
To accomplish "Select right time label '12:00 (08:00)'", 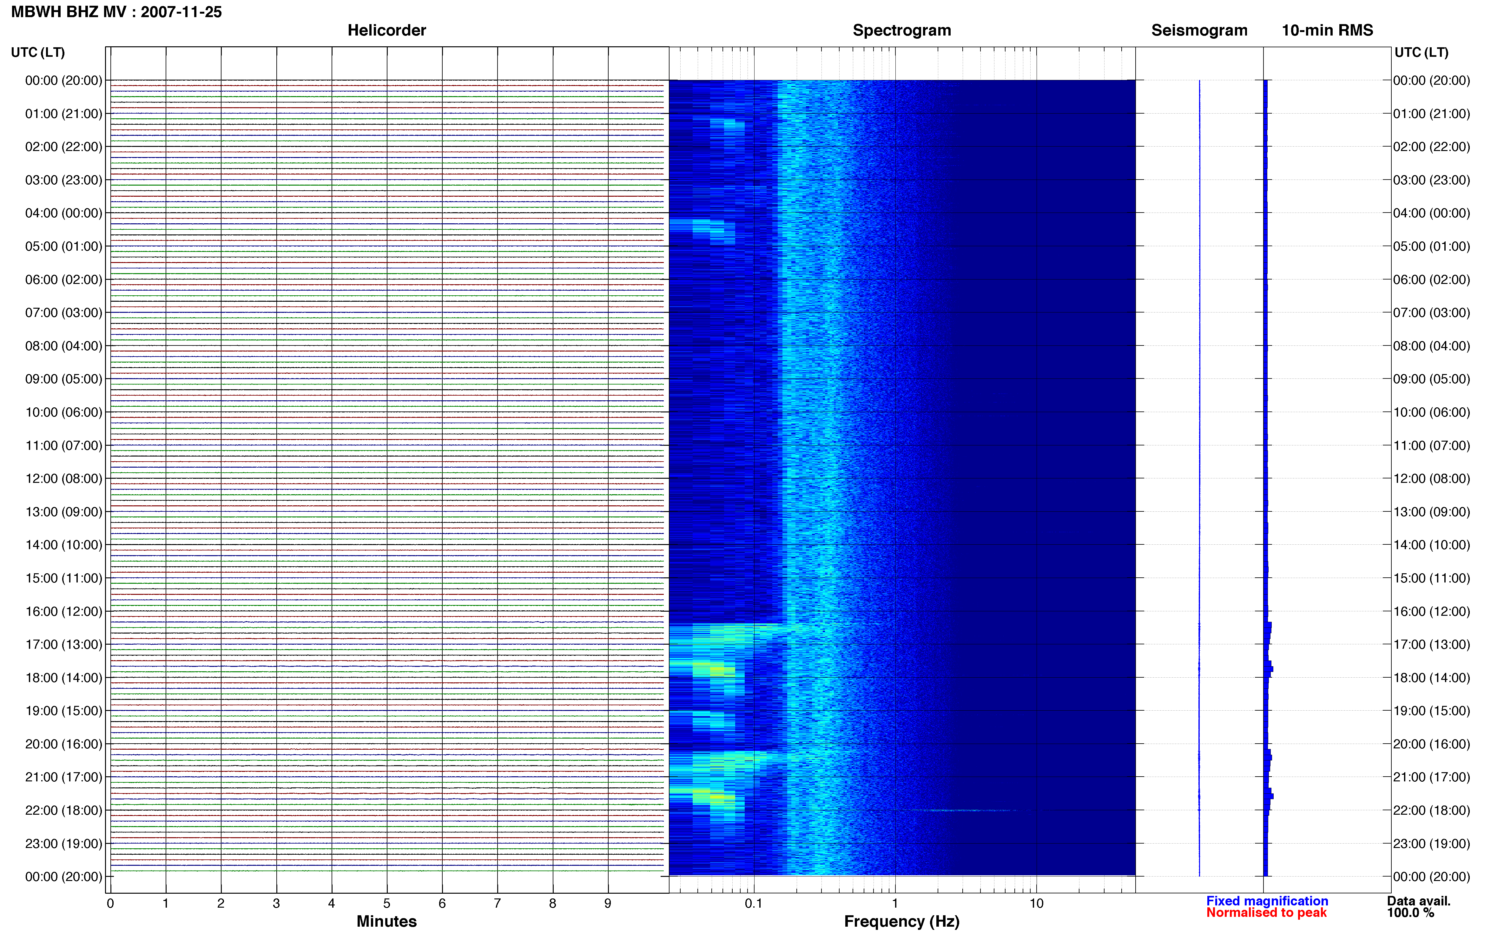I will coord(1431,479).
